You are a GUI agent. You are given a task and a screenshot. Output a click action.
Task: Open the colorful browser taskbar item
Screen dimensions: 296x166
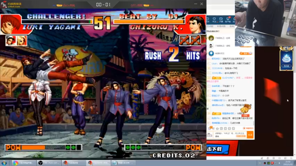point(24,163)
